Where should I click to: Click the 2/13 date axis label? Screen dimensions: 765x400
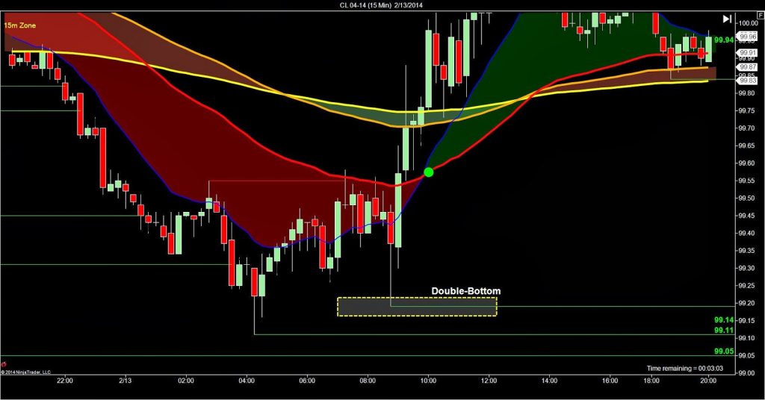coord(126,381)
